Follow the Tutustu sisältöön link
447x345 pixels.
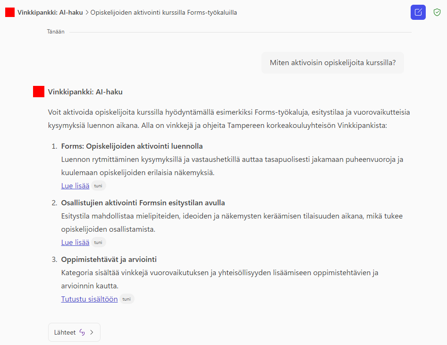tap(89, 299)
